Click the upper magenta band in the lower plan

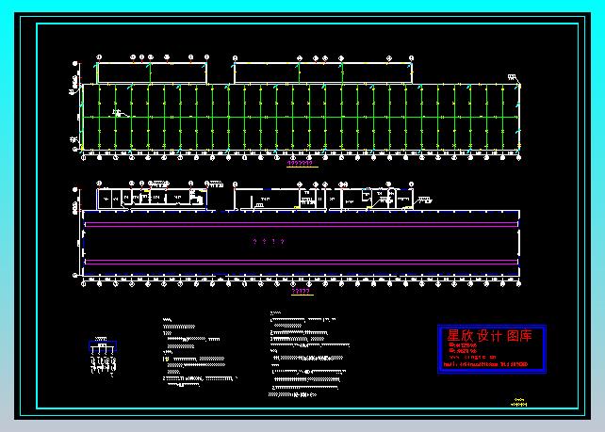click(x=301, y=224)
